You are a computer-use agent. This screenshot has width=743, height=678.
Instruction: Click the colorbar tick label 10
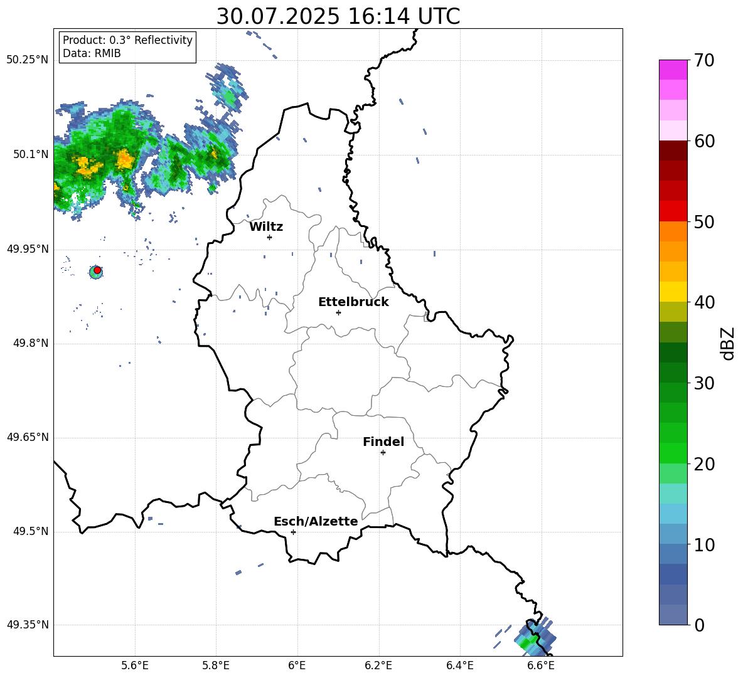(x=704, y=544)
